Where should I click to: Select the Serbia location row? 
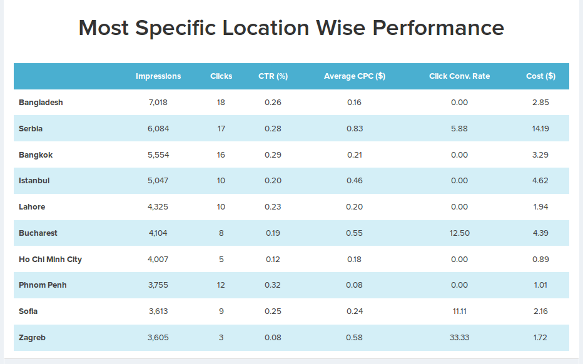coord(291,128)
